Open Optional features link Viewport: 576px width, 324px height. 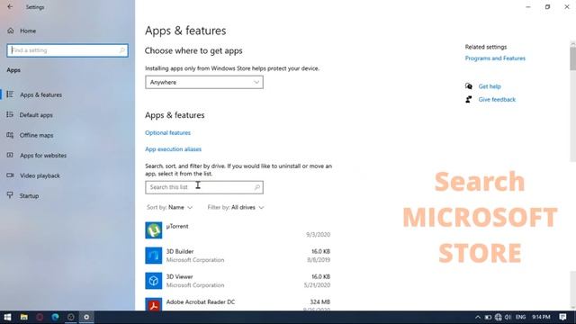pyautogui.click(x=167, y=132)
